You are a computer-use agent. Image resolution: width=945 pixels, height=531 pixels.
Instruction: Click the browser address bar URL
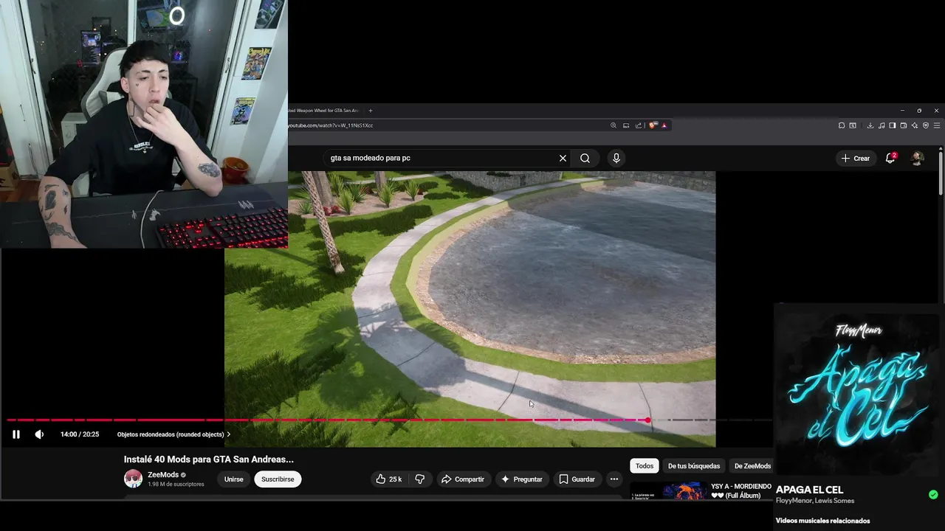click(331, 125)
